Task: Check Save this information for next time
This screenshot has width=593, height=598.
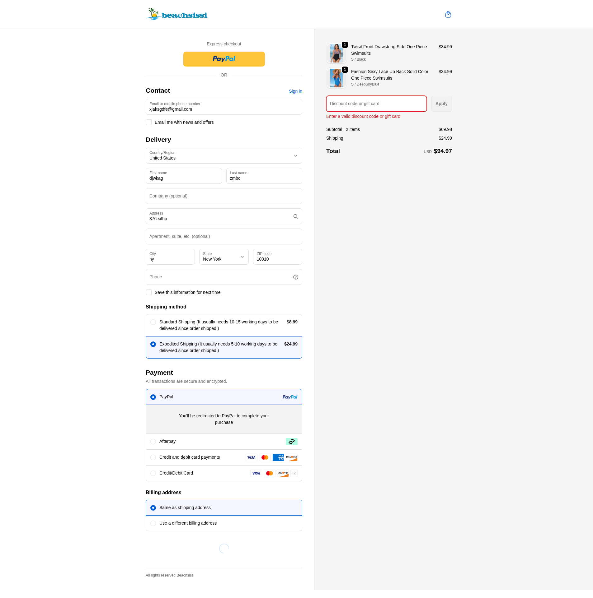Action: (x=149, y=292)
